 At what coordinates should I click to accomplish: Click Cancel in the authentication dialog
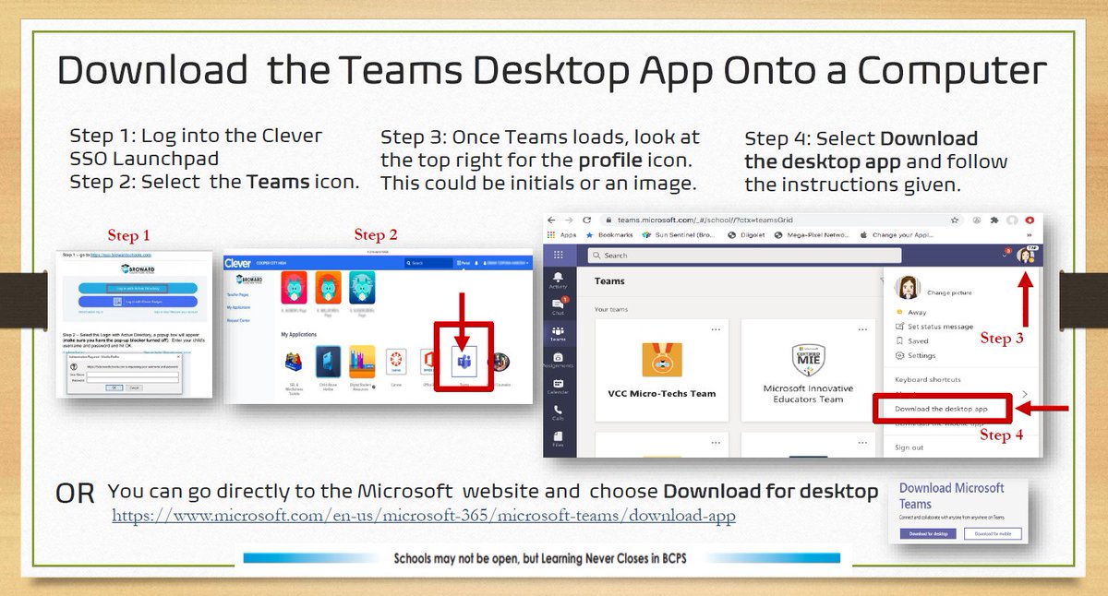coord(134,387)
